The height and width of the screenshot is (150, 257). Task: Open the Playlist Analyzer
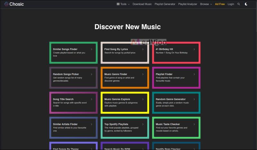[x=188, y=4]
